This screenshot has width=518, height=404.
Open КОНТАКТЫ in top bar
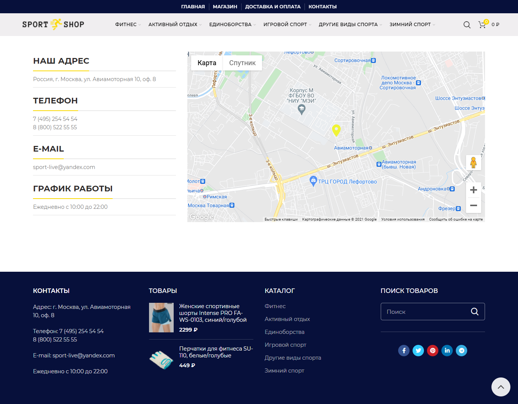[323, 6]
